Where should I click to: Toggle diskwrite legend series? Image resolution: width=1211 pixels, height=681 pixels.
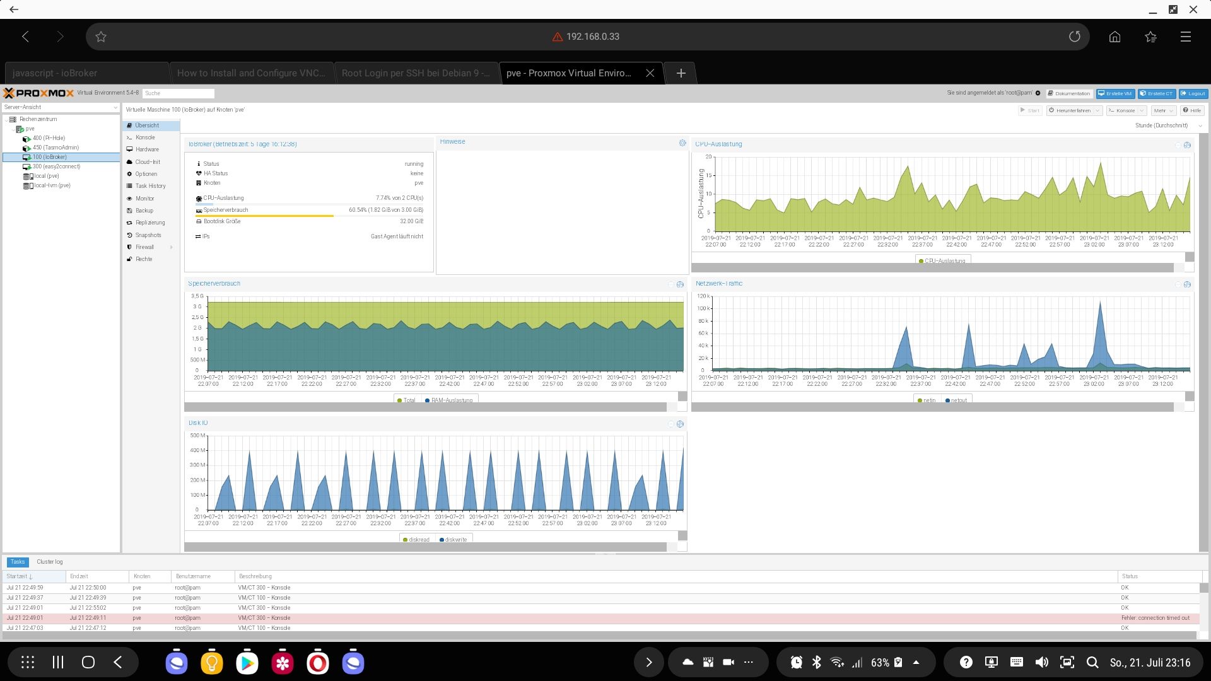[453, 539]
